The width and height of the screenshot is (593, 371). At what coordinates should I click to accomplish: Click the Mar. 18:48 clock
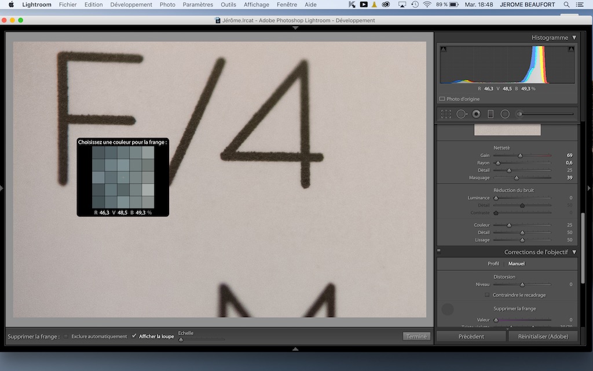click(479, 5)
